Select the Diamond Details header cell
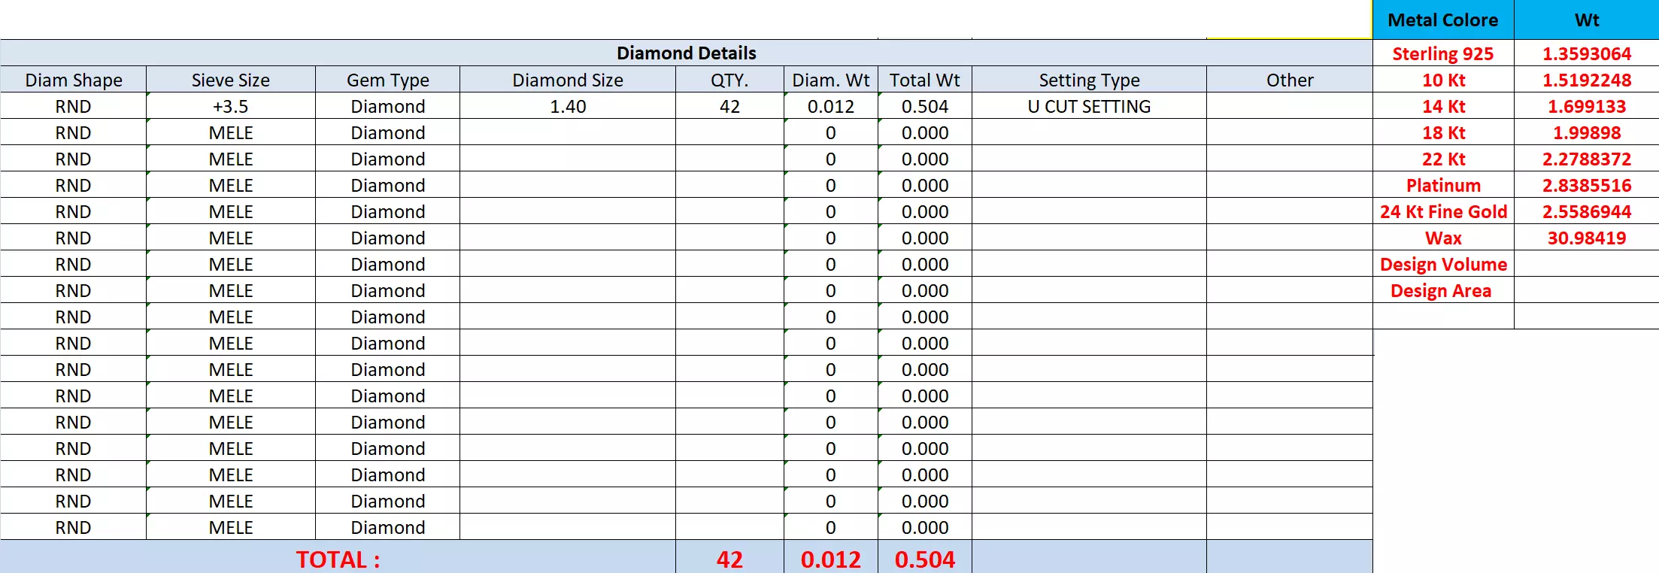The width and height of the screenshot is (1659, 573). pyautogui.click(x=686, y=53)
